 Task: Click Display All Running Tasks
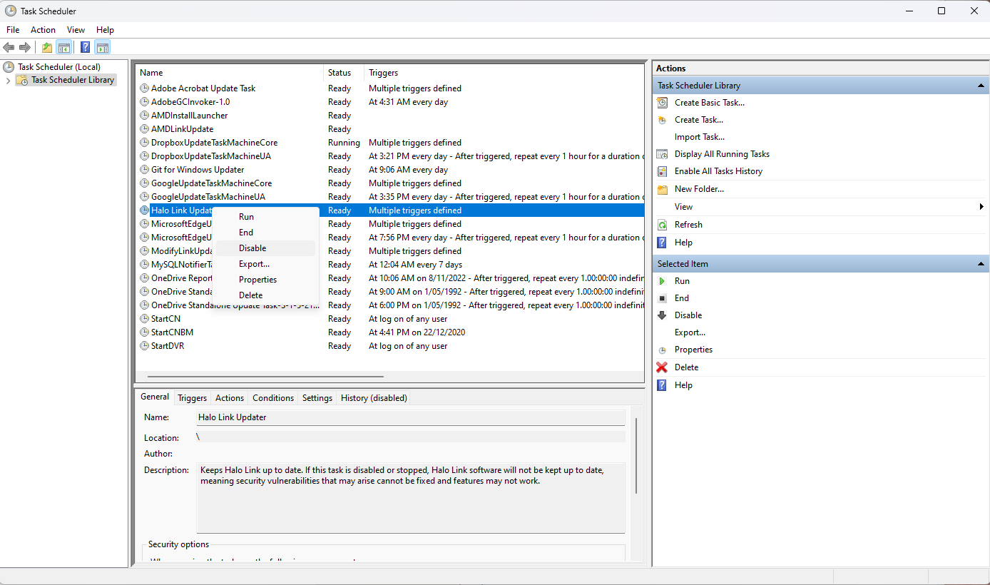point(722,153)
